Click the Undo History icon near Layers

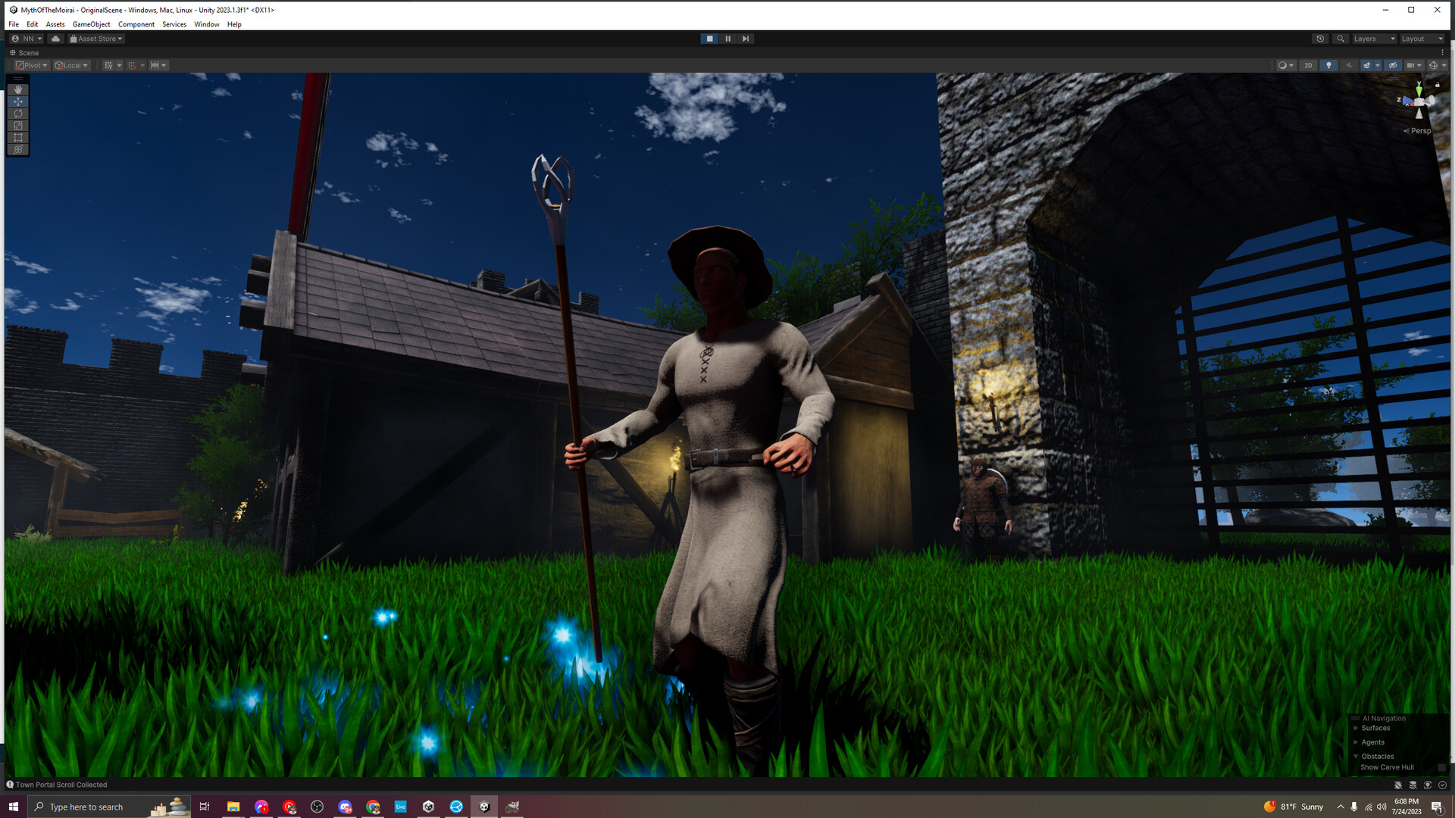click(1319, 39)
